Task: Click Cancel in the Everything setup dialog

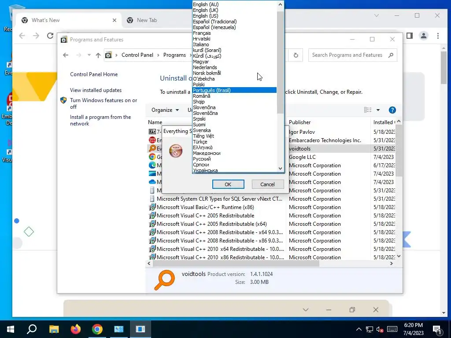Action: pyautogui.click(x=267, y=184)
